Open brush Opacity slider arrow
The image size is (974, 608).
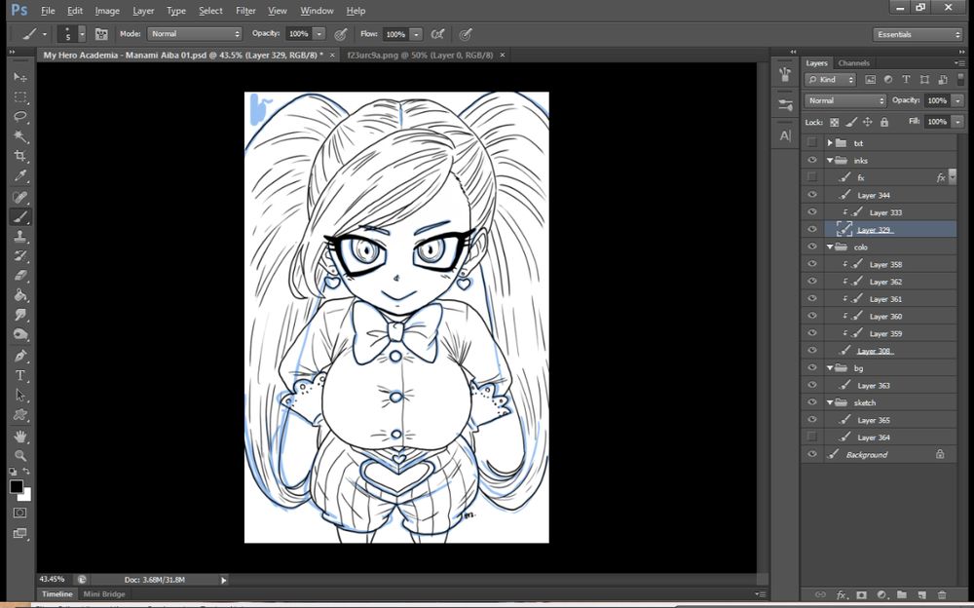click(x=318, y=34)
